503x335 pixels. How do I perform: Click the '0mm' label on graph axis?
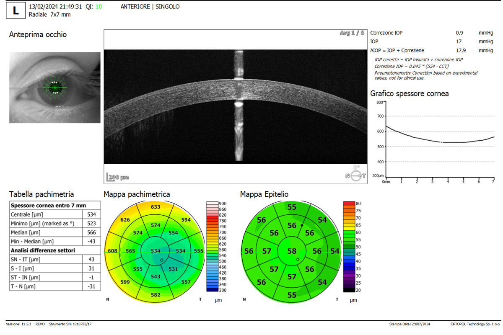point(386,182)
